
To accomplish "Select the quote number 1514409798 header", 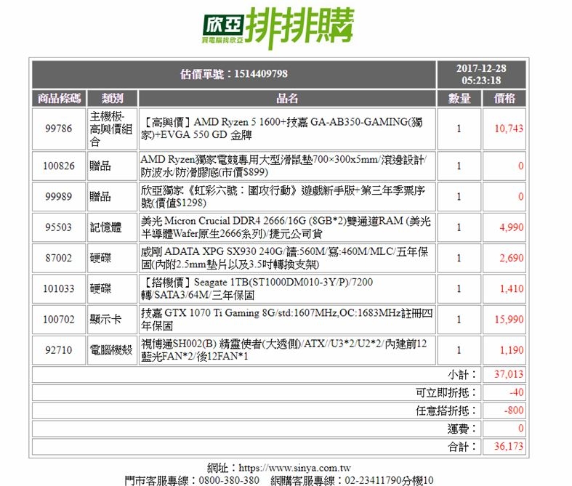I will click(234, 74).
